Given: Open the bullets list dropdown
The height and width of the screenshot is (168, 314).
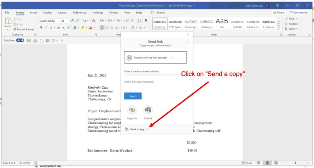Looking at the screenshot, I should coord(106,21).
